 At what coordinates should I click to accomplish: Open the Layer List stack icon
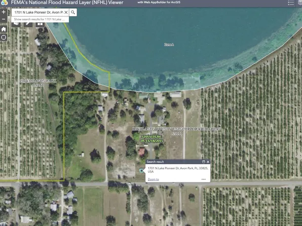[x=299, y=3]
